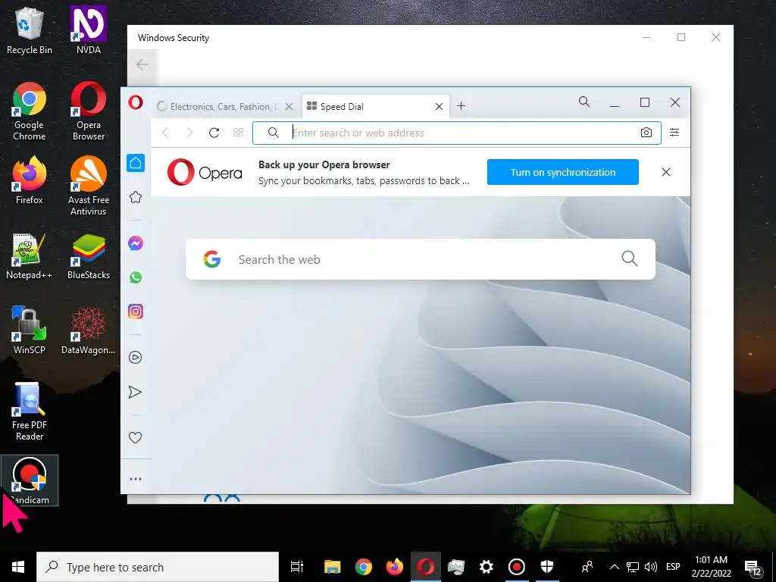Viewport: 776px width, 582px height.
Task: Open Opera Easy Setup sliders icon
Action: coord(674,133)
